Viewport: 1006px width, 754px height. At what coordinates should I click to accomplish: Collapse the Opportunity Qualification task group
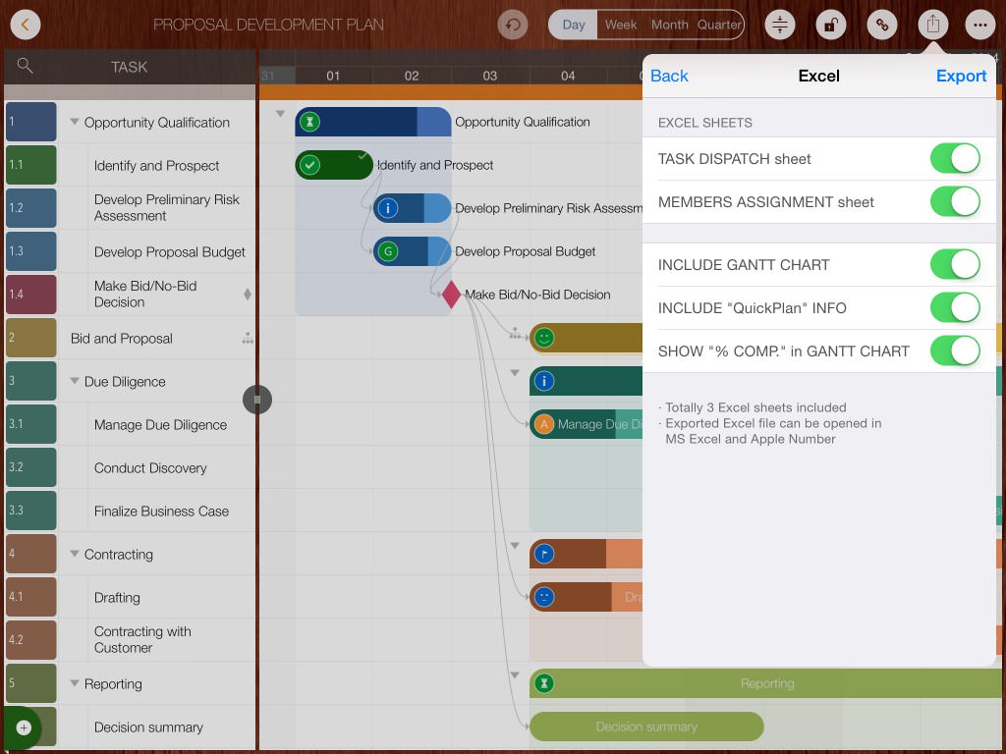(75, 123)
